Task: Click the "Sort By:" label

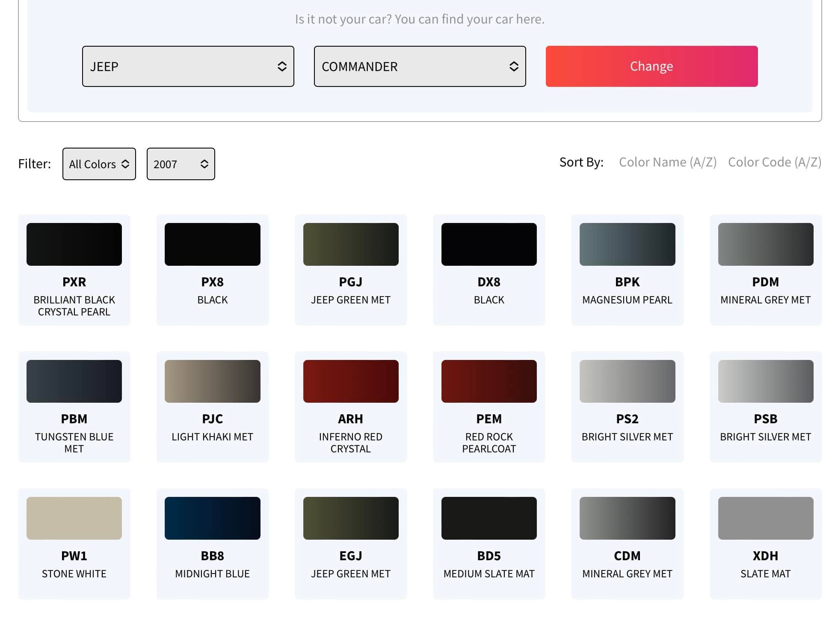Action: pos(581,162)
